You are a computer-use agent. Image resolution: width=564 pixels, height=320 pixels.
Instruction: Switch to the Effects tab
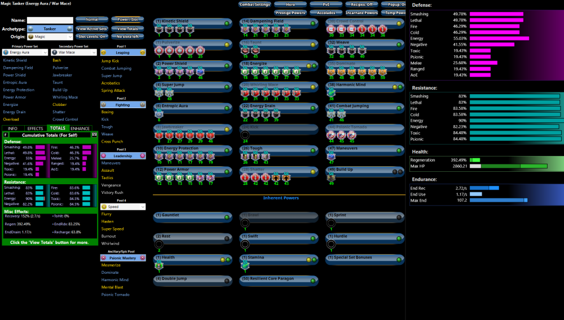pos(35,128)
